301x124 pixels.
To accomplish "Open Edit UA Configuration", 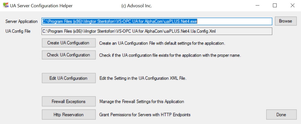I will tap(68, 78).
